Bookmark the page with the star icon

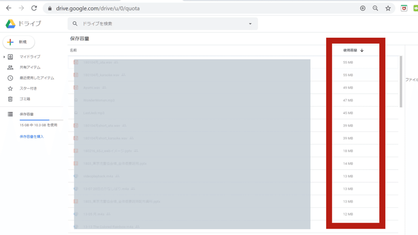pyautogui.click(x=388, y=8)
